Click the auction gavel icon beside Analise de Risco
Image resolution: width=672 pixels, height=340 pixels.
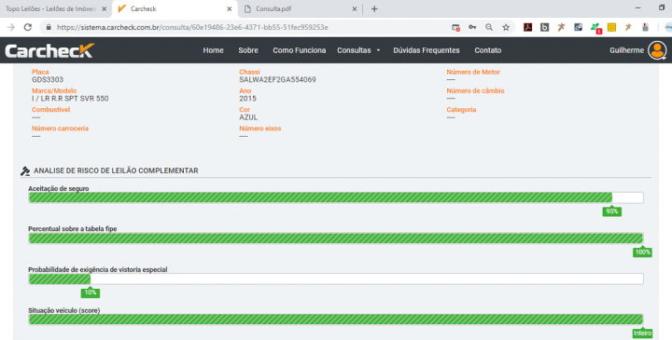25,171
